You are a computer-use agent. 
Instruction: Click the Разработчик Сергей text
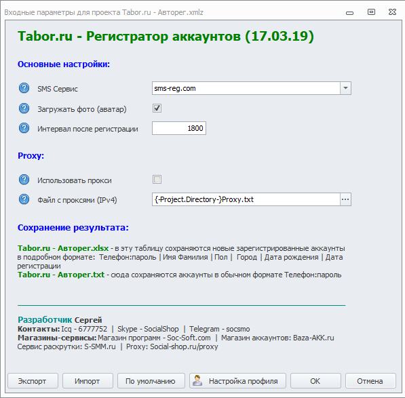(x=60, y=320)
